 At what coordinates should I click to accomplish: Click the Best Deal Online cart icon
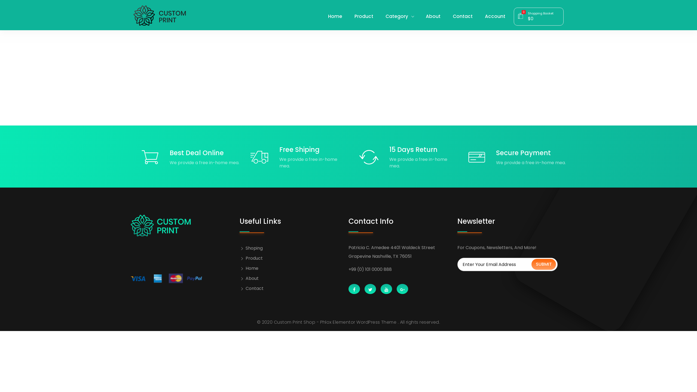150,157
